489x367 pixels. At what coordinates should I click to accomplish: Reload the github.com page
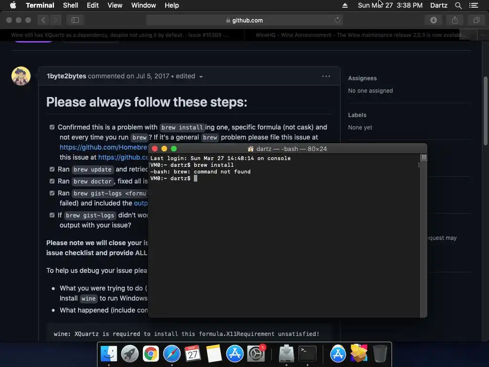[x=337, y=20]
